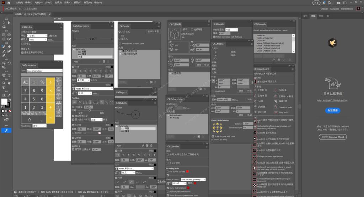The height and width of the screenshot is (197, 364).
Task: Click the first arrowhead style in CADdimensions
Action: pyautogui.click(x=75, y=71)
